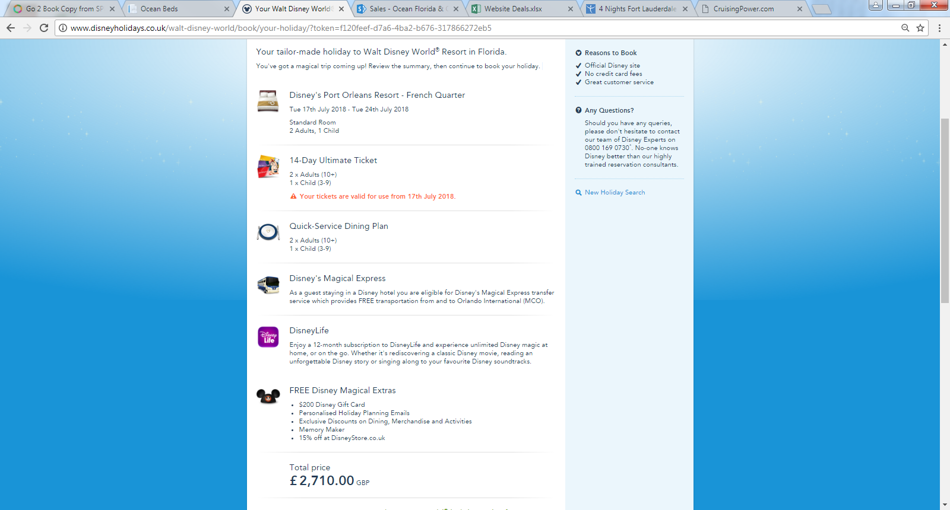Click the scrollbar up arrow
The width and height of the screenshot is (950, 510).
coord(945,44)
